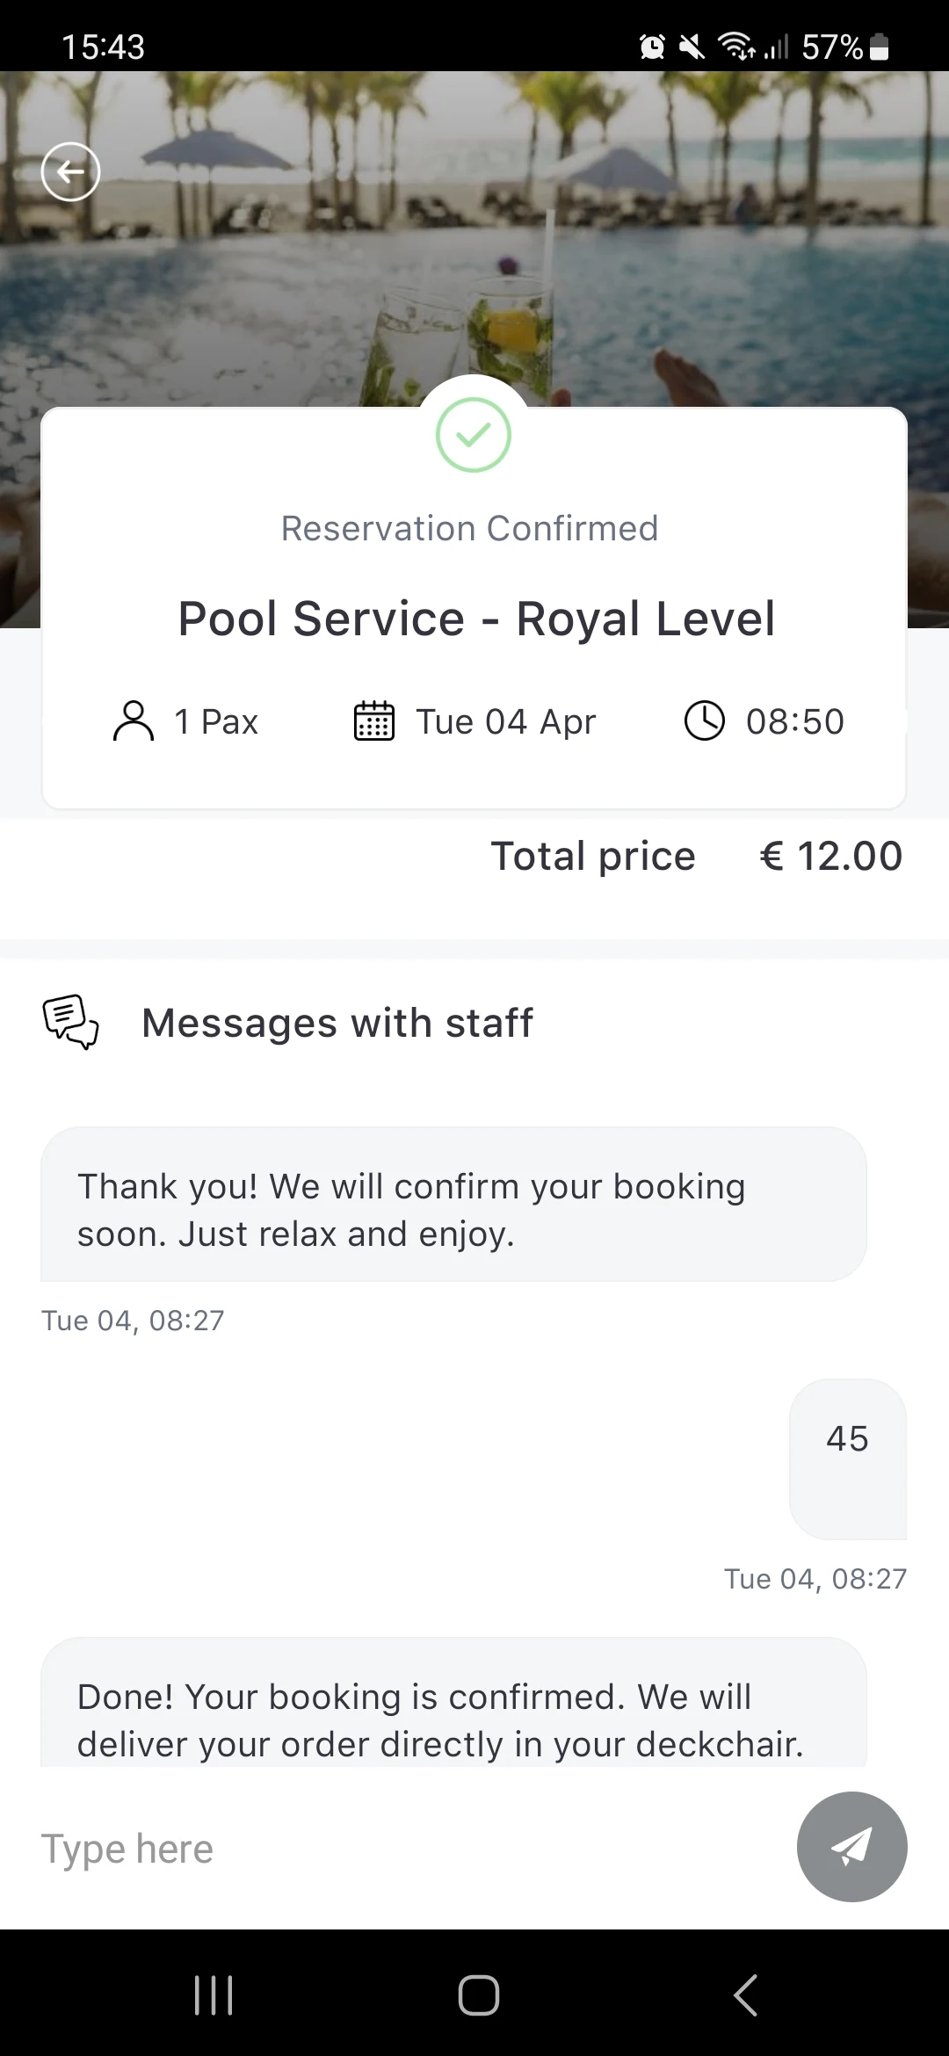Image resolution: width=949 pixels, height=2056 pixels.
Task: Focus the Type here message field
Action: click(x=413, y=1849)
